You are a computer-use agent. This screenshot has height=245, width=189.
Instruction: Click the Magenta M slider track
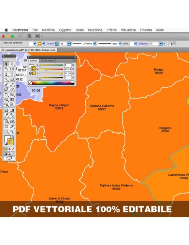(x=51, y=69)
